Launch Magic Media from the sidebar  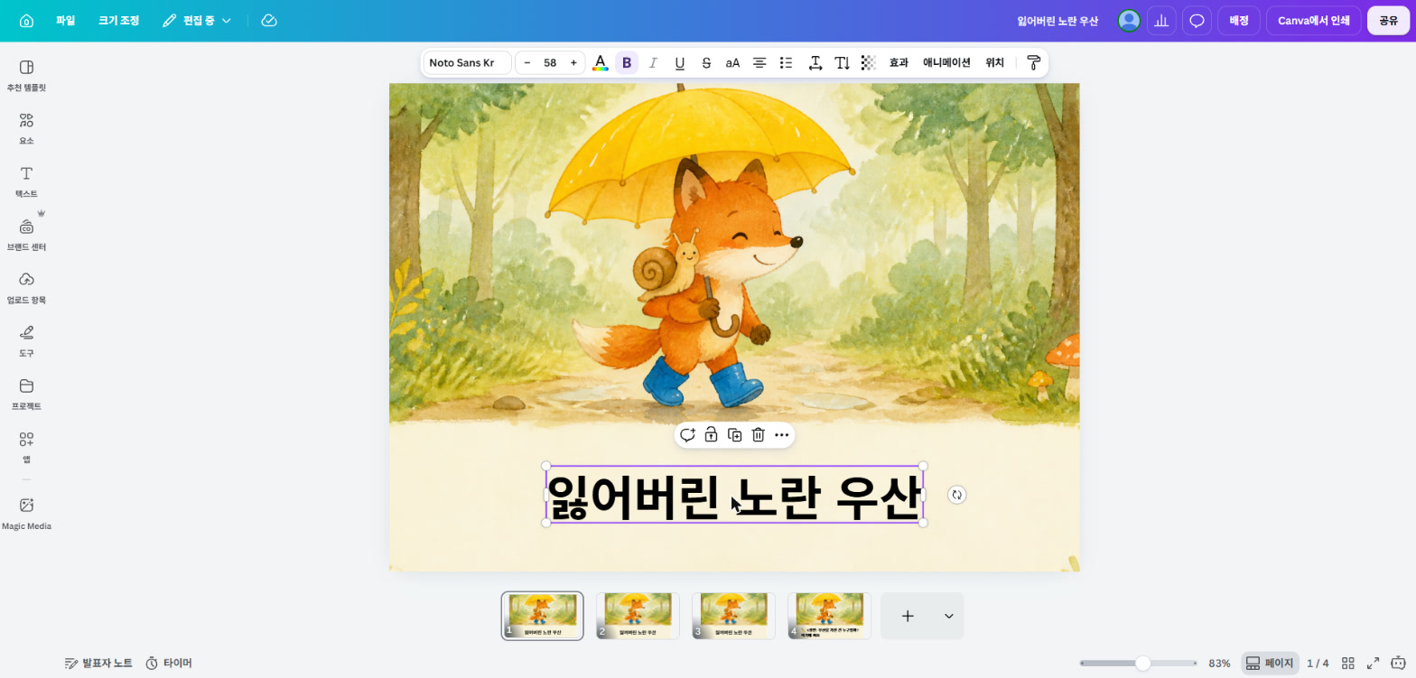pos(26,514)
